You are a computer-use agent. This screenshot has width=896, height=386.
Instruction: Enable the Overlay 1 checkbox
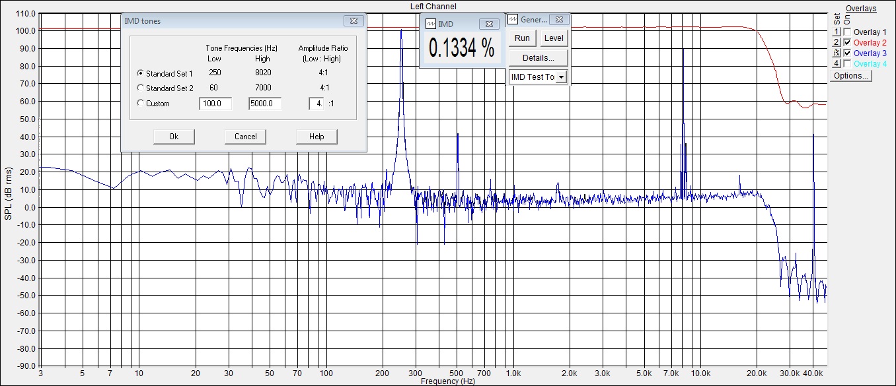(x=847, y=32)
